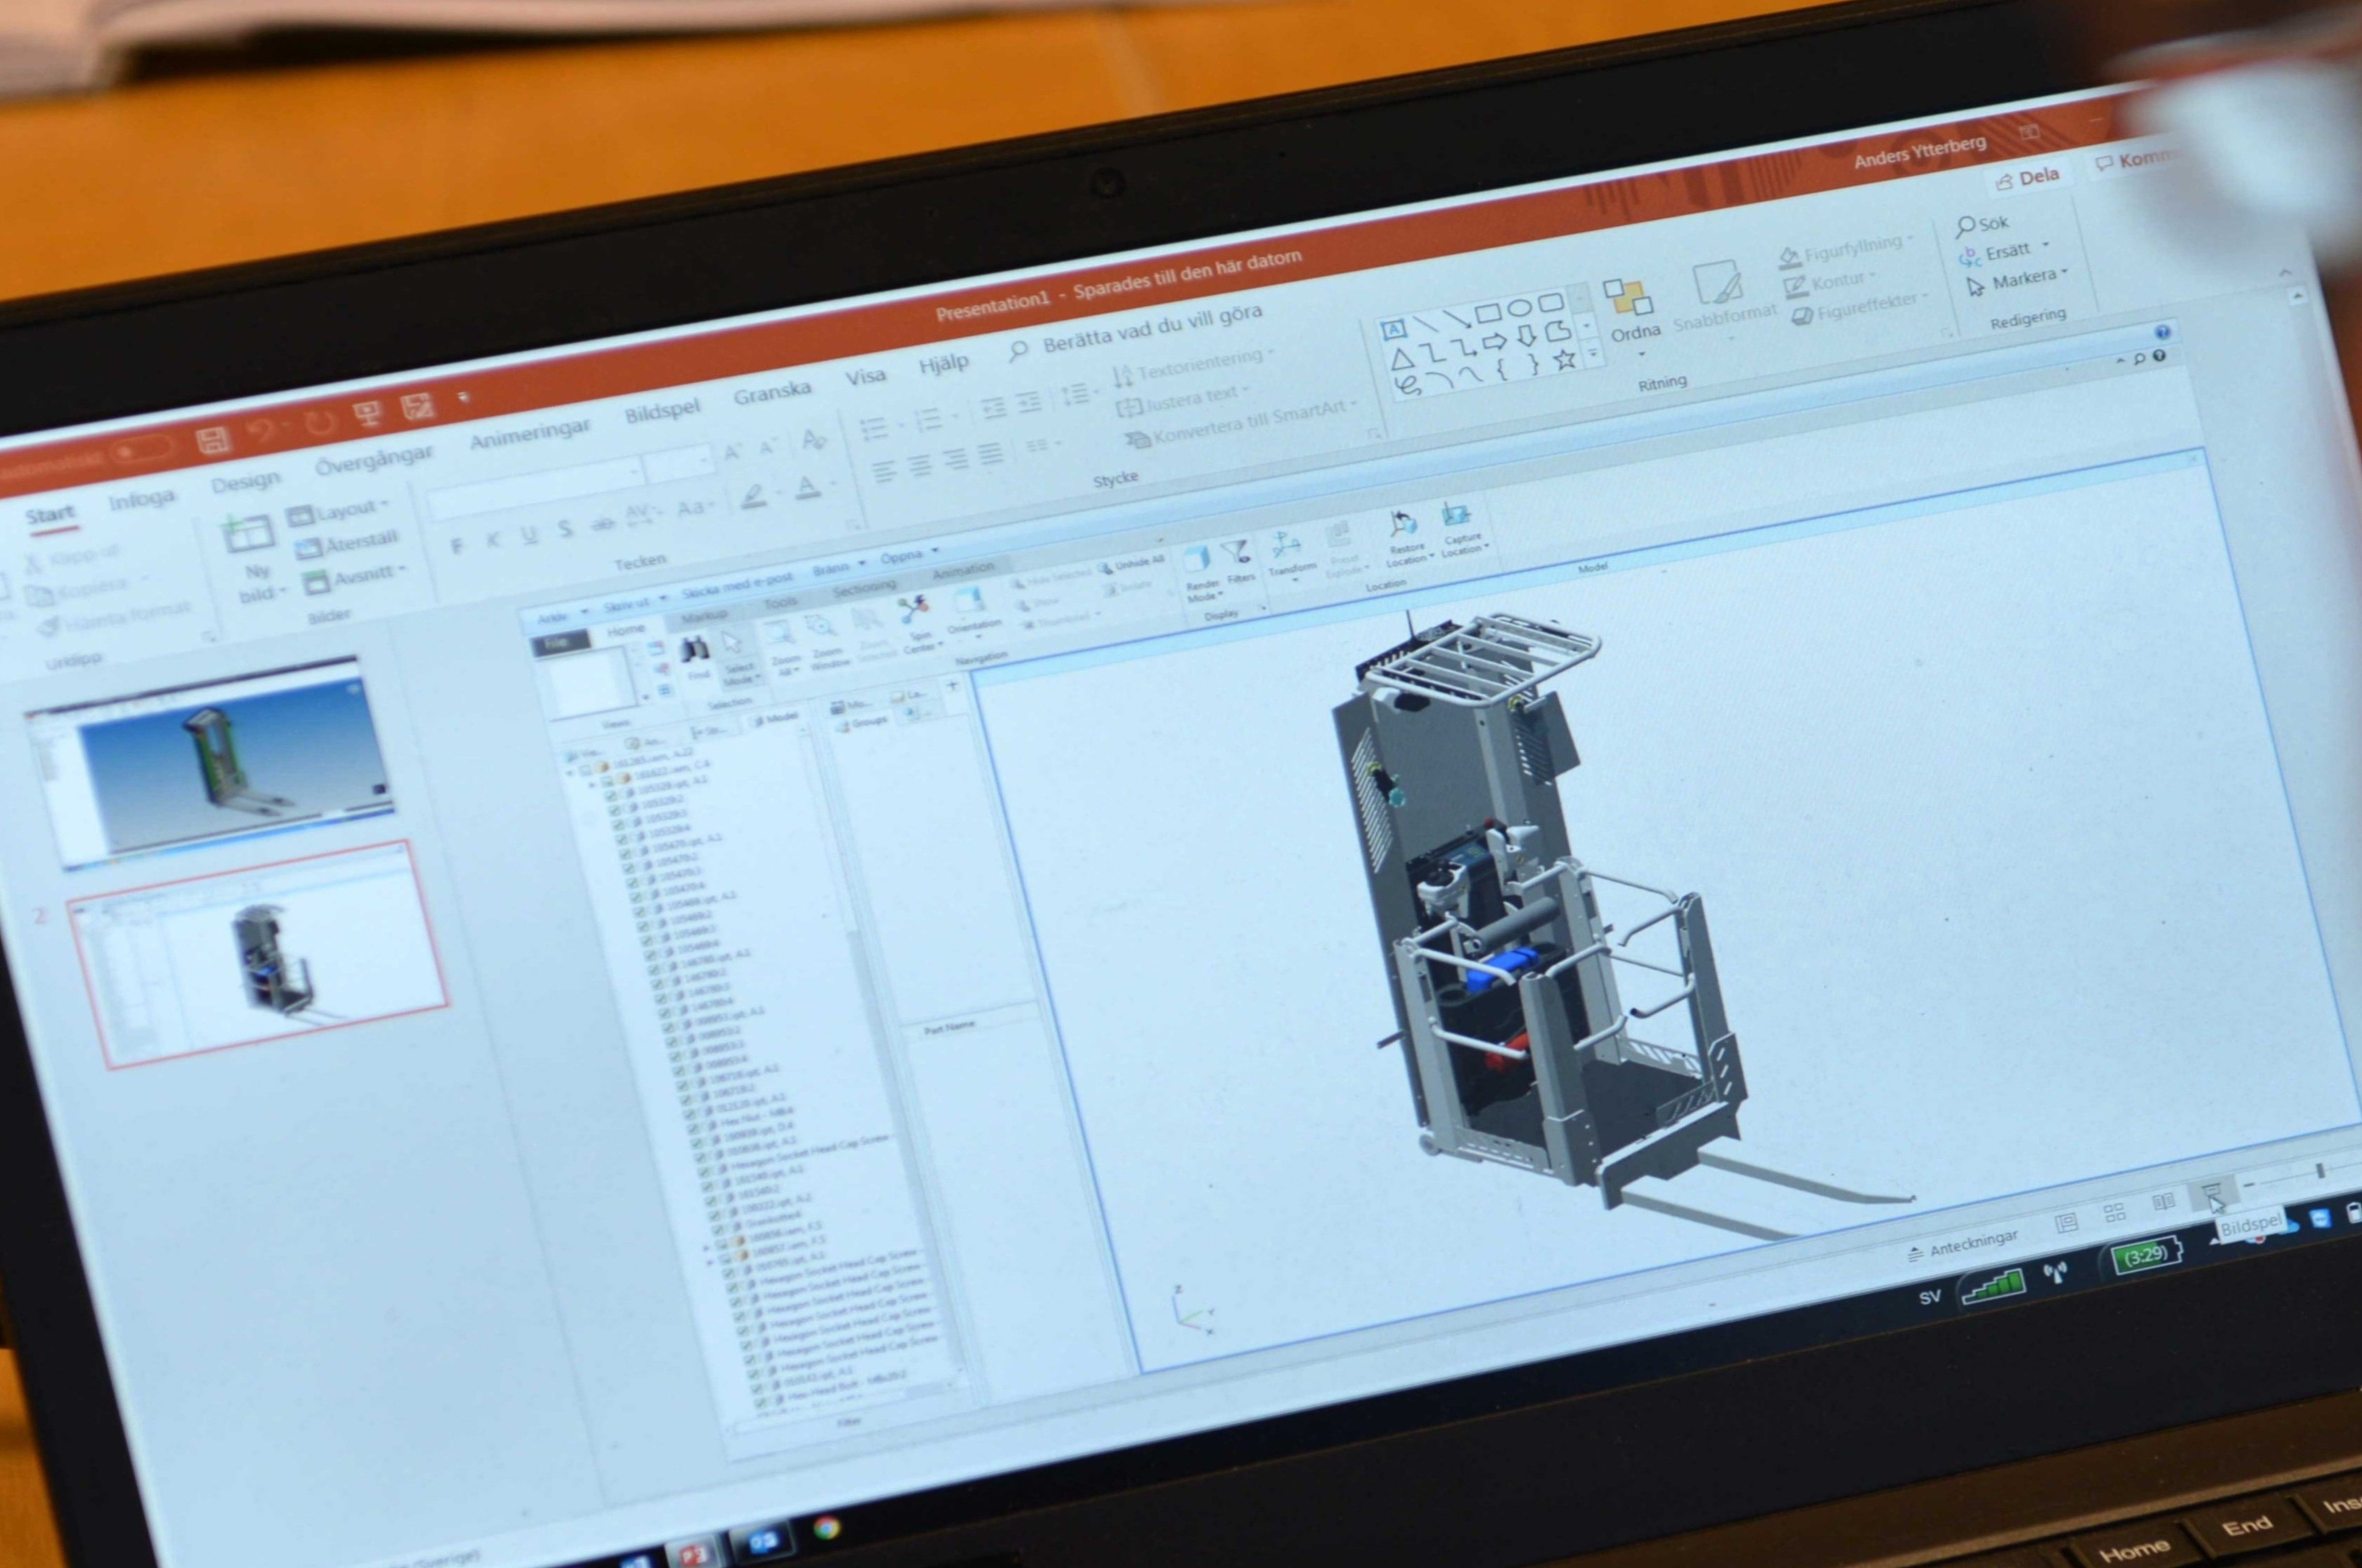Increase the font size with the larger A icon
Image resolution: width=2362 pixels, height=1568 pixels.
[732, 453]
